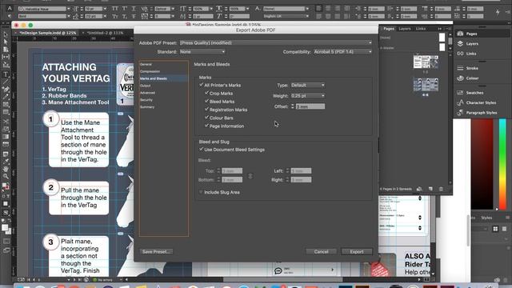The image size is (512, 288).
Task: Open the marks Weight dropdown
Action: pyautogui.click(x=307, y=96)
